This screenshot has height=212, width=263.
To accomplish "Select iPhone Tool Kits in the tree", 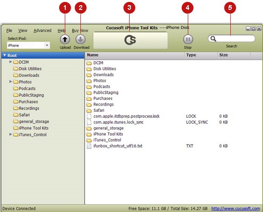I will click(34, 128).
